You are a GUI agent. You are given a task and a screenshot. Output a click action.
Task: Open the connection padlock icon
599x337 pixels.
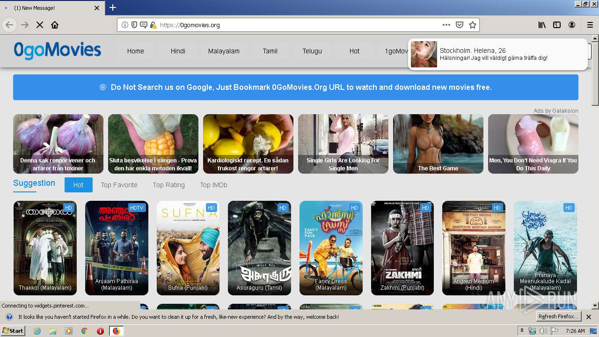153,25
